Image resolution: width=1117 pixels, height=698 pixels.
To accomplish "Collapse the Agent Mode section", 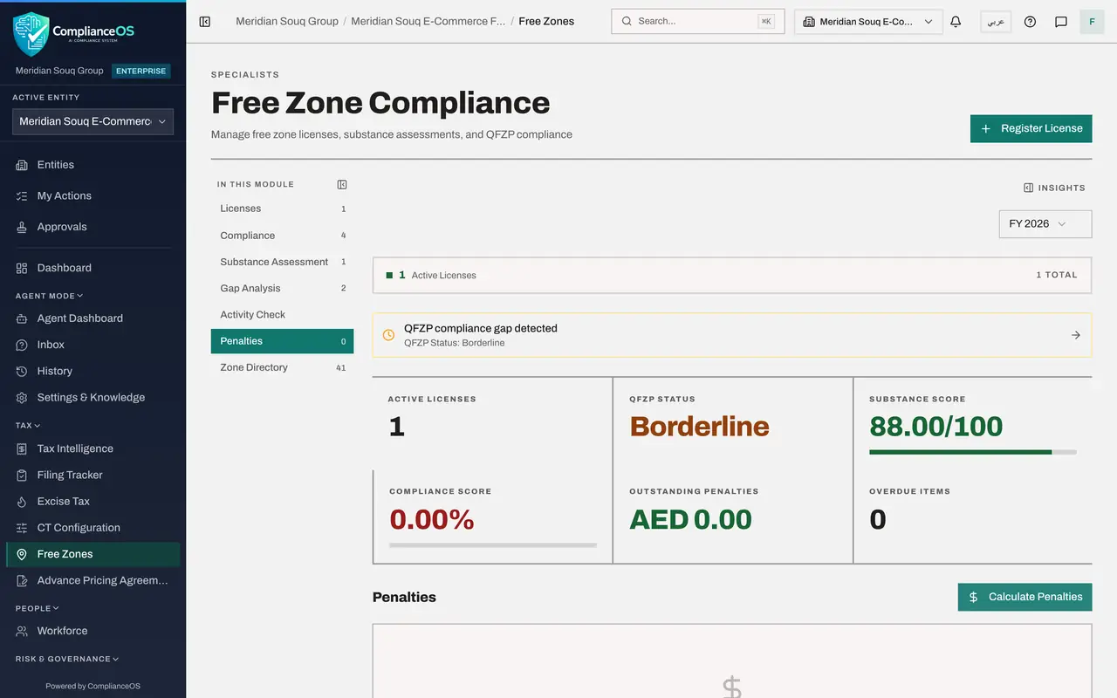I will pyautogui.click(x=50, y=296).
